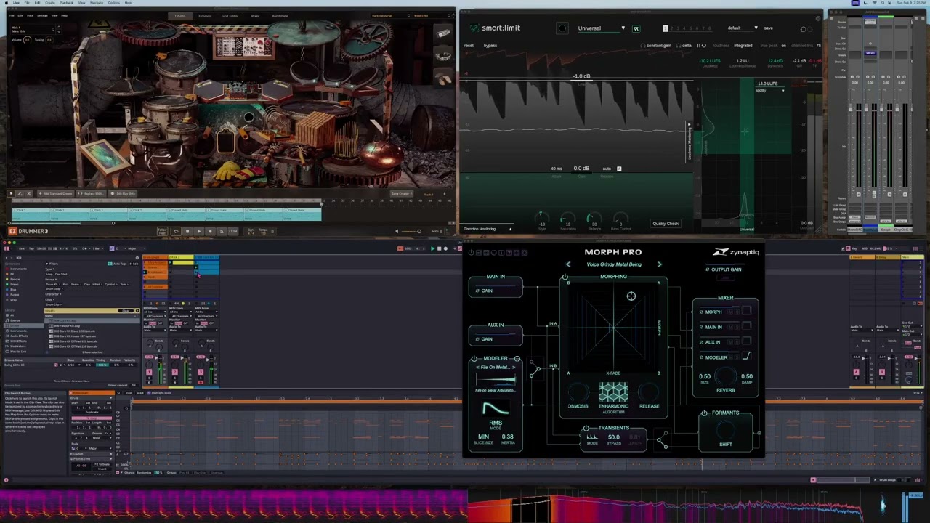Click save in smart:limit

coord(768,28)
